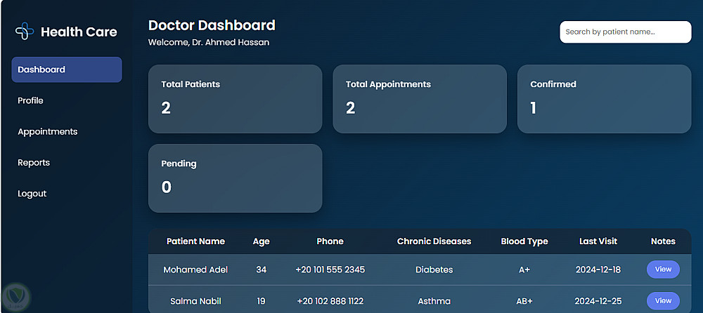The height and width of the screenshot is (313, 703).
Task: View notes for Mohamed Adel
Action: pos(663,269)
